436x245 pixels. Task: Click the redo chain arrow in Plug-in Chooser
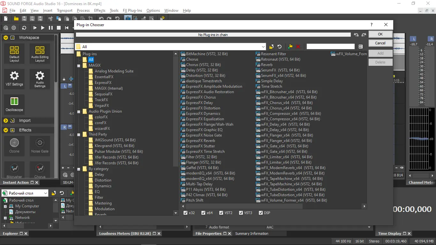364,35
